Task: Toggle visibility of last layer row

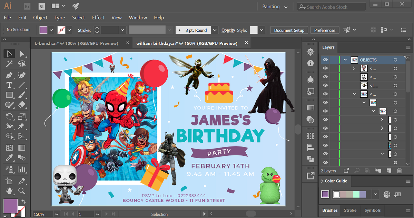Action: [x=325, y=162]
